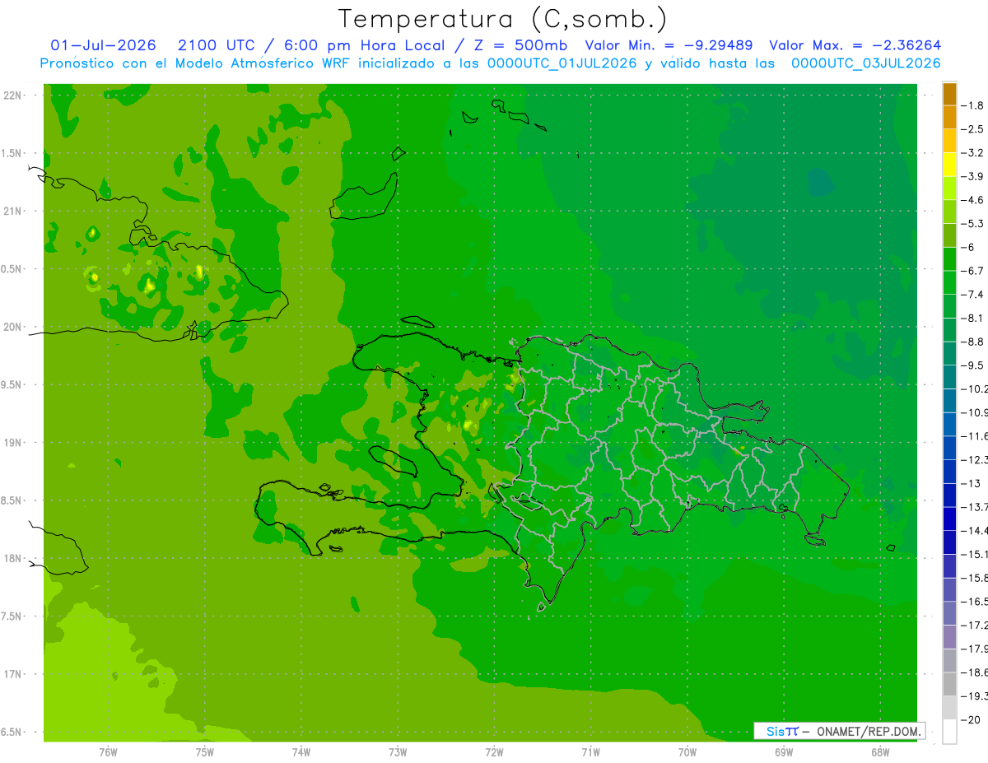The image size is (988, 763).
Task: Click the '72W' longitude axis label
Action: click(494, 753)
